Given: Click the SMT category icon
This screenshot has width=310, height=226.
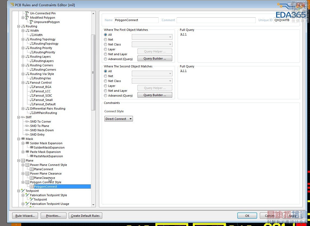Looking at the screenshot, I should click(23, 117).
